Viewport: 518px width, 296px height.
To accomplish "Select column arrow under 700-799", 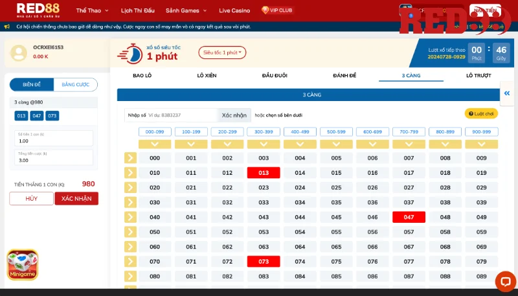I will (x=409, y=144).
